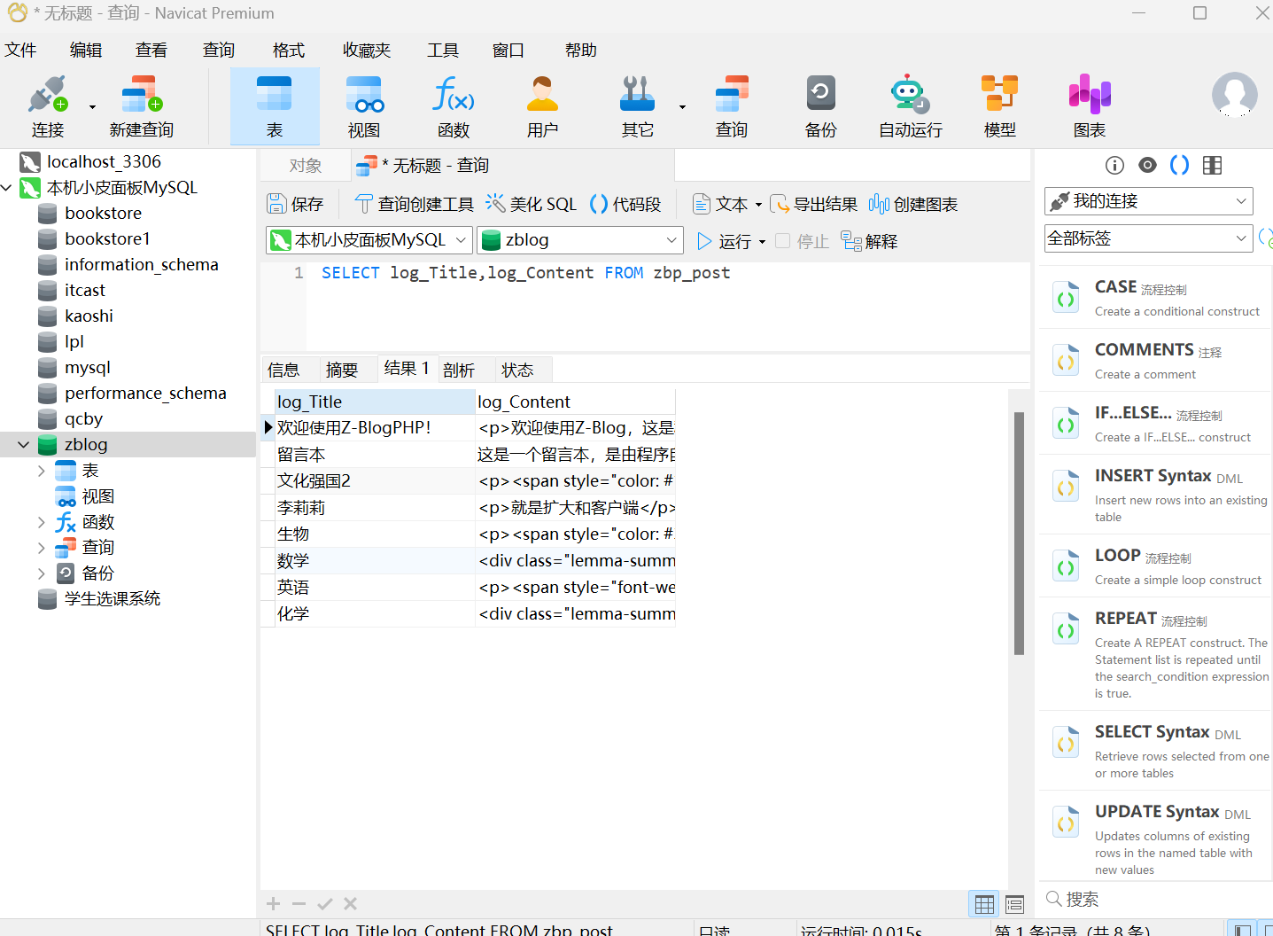
Task: Click the Code Snippet (代码段) button
Action: coord(625,205)
